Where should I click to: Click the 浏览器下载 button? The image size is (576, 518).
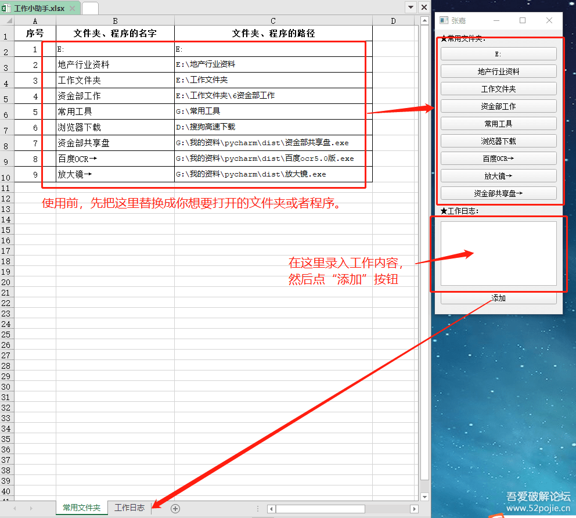pos(498,141)
